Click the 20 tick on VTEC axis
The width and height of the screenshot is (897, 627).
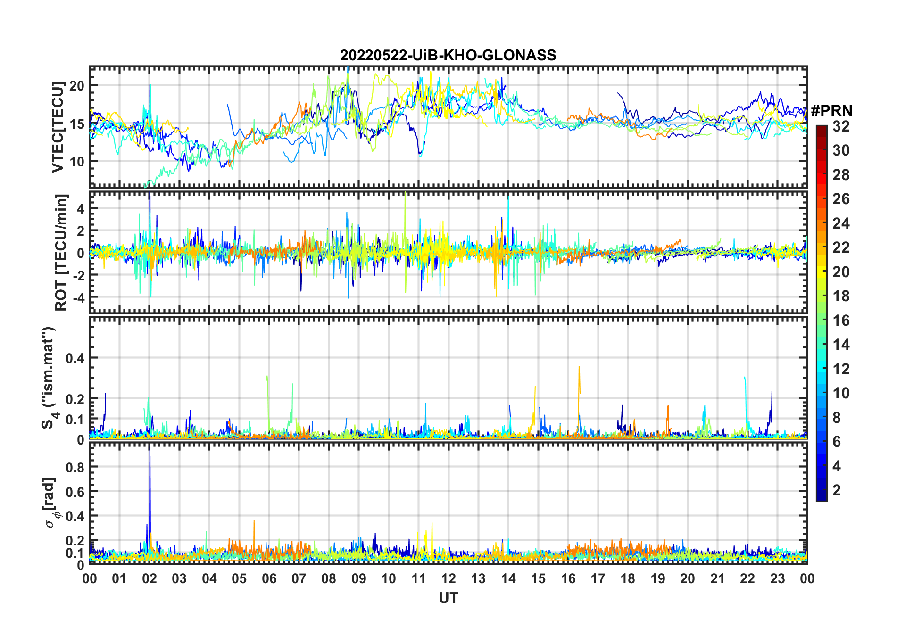tap(77, 85)
